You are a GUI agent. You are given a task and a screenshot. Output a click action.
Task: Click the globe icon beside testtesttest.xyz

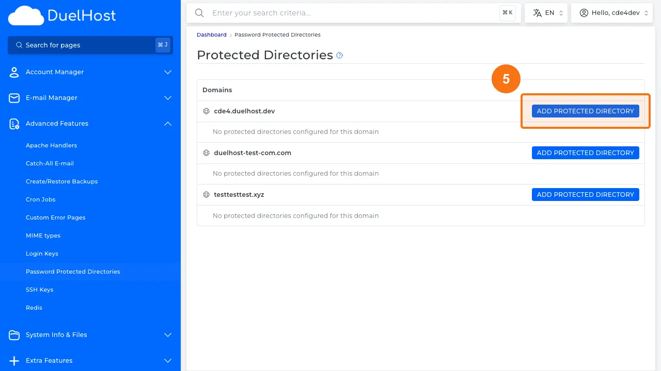pos(206,195)
